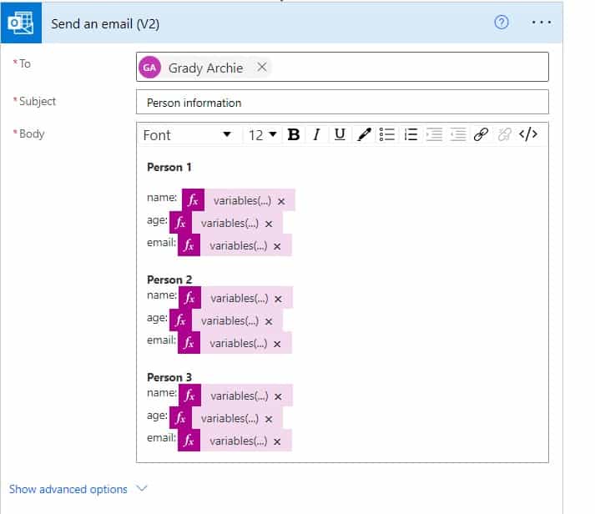
Task: Pick the text color brush tool
Action: click(x=364, y=134)
